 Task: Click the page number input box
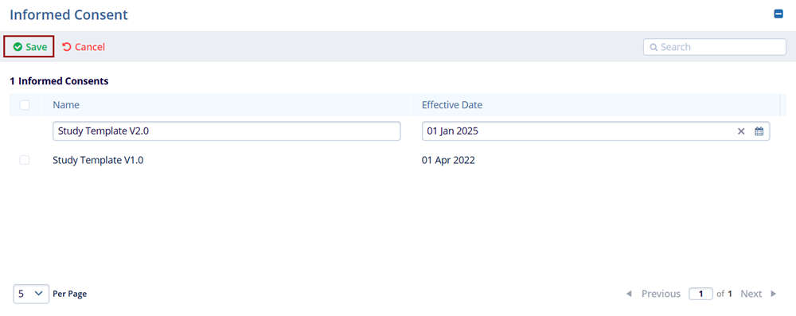point(701,294)
